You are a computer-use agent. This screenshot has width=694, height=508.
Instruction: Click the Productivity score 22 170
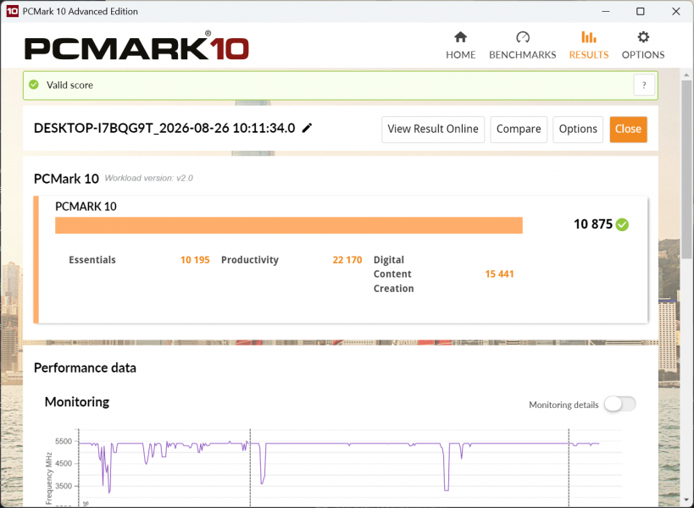(x=347, y=260)
